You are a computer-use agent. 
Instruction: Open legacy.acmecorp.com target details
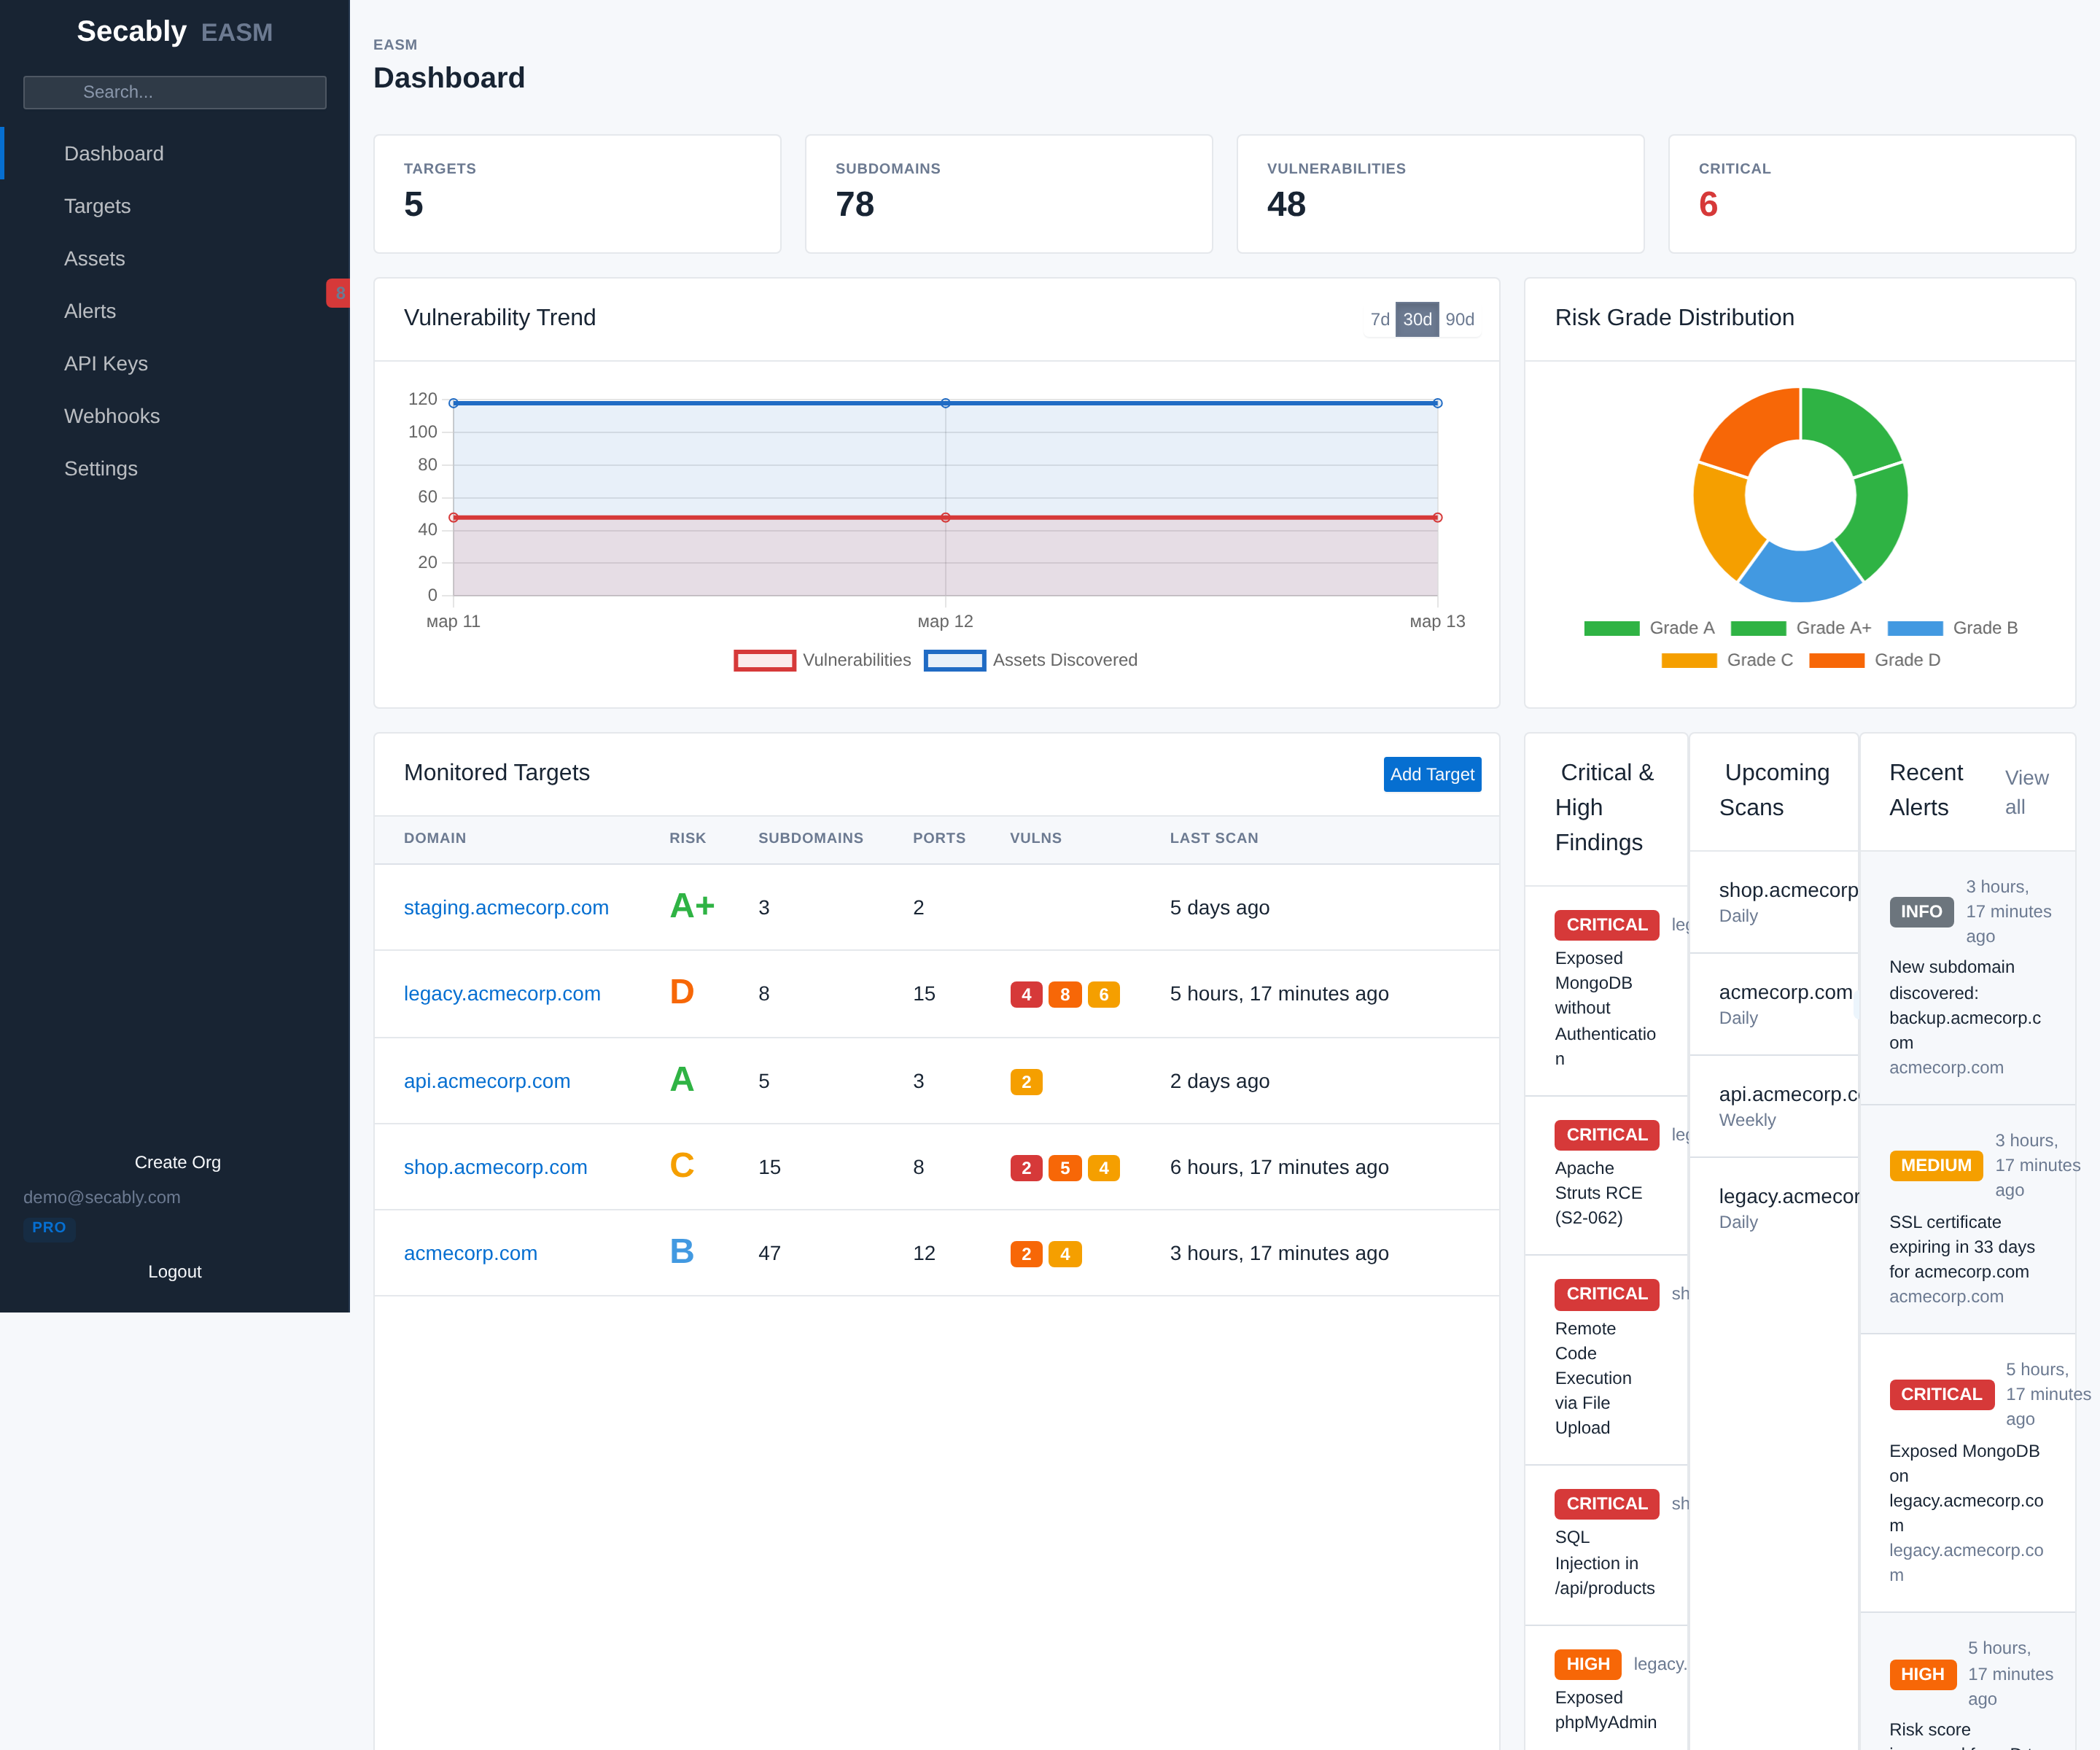(502, 993)
